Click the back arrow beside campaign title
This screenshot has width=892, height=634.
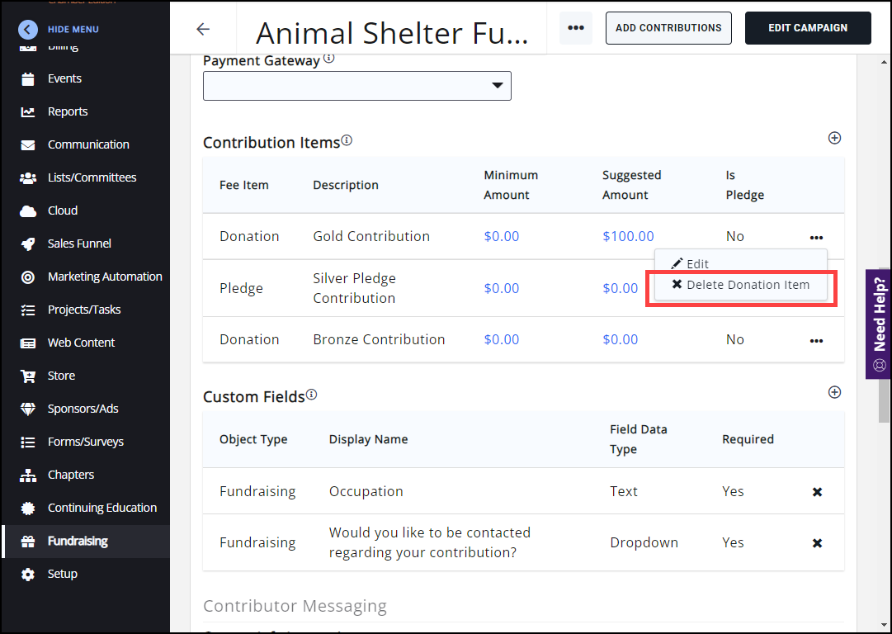point(203,29)
